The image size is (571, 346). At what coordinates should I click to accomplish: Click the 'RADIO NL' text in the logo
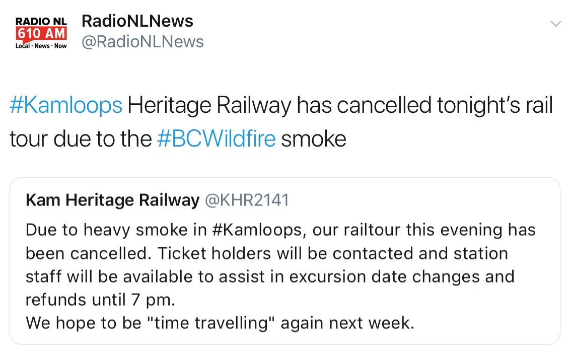[41, 22]
